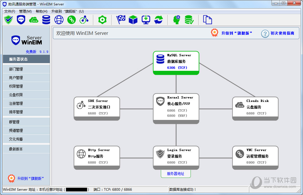
Task: Open 云盘权限 in the sidebar
Action: [x=26, y=95]
